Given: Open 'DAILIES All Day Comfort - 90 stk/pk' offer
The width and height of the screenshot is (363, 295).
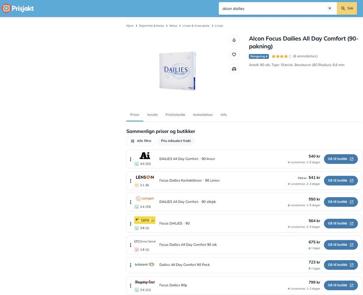Looking at the screenshot, I should 188,202.
